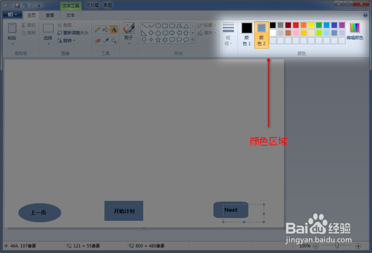Switch to the Text (文本) tab
Screen dimensions: 372x253
click(70, 15)
